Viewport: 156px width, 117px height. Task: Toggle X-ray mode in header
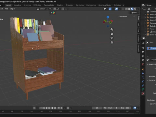coord(123,9)
